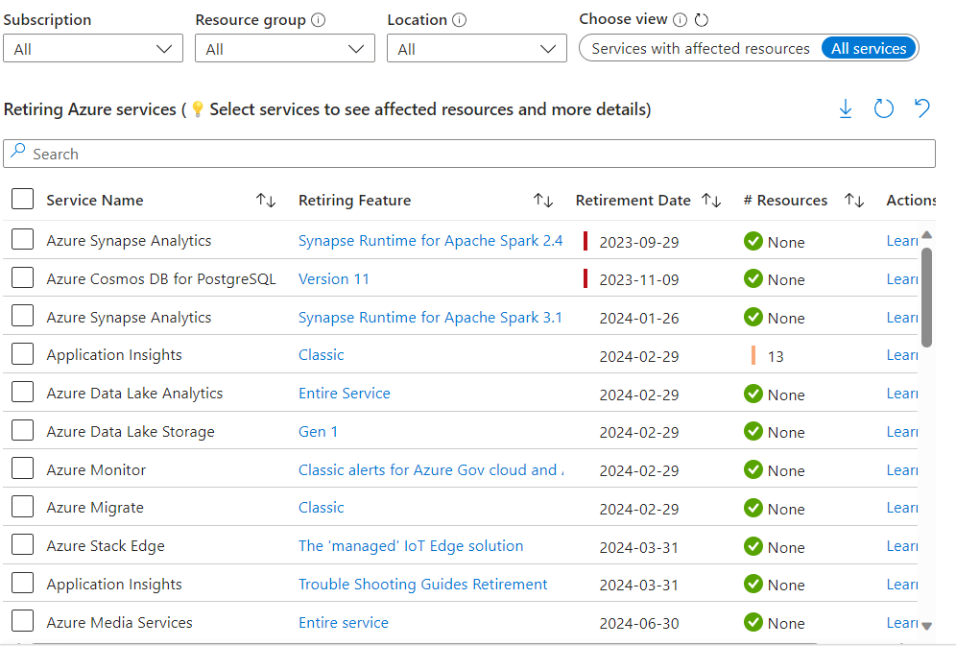Download the retiring services list

[x=846, y=109]
